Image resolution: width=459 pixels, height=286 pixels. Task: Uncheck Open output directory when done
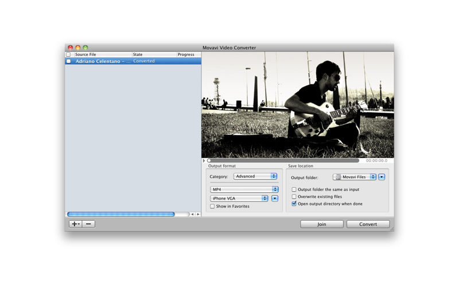294,204
